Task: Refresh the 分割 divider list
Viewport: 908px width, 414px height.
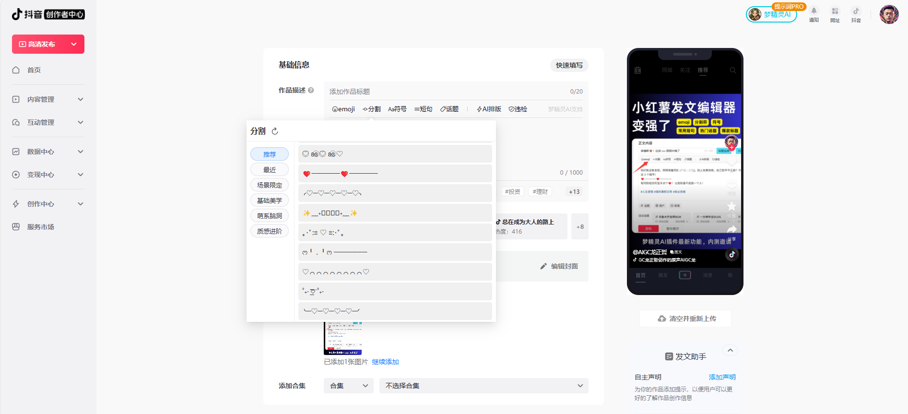Action: coord(275,131)
